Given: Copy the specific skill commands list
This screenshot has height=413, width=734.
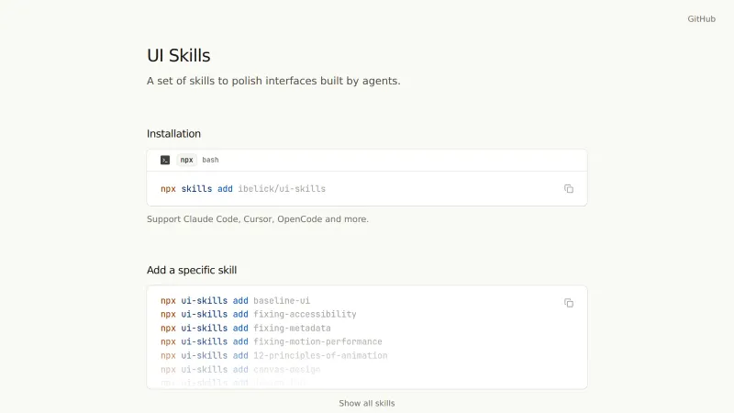Looking at the screenshot, I should tap(569, 303).
